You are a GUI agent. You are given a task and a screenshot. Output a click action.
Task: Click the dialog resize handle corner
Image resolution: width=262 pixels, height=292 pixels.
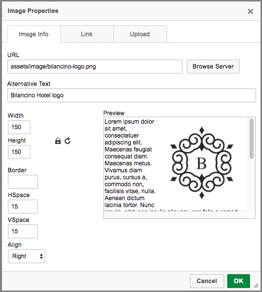click(x=256, y=285)
